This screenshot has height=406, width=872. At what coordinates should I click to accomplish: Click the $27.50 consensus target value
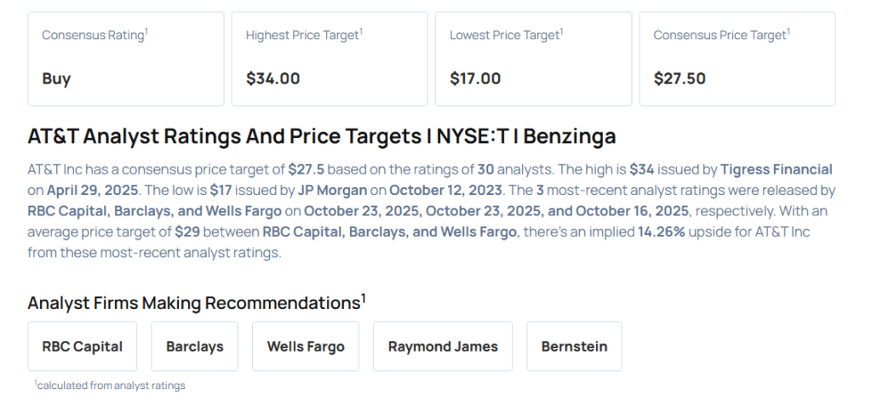coord(680,78)
